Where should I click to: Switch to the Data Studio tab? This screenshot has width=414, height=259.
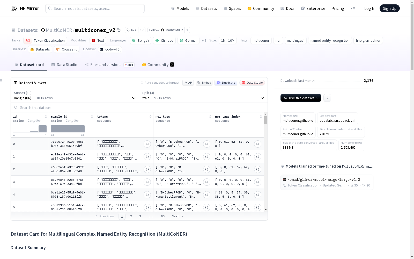(64, 65)
